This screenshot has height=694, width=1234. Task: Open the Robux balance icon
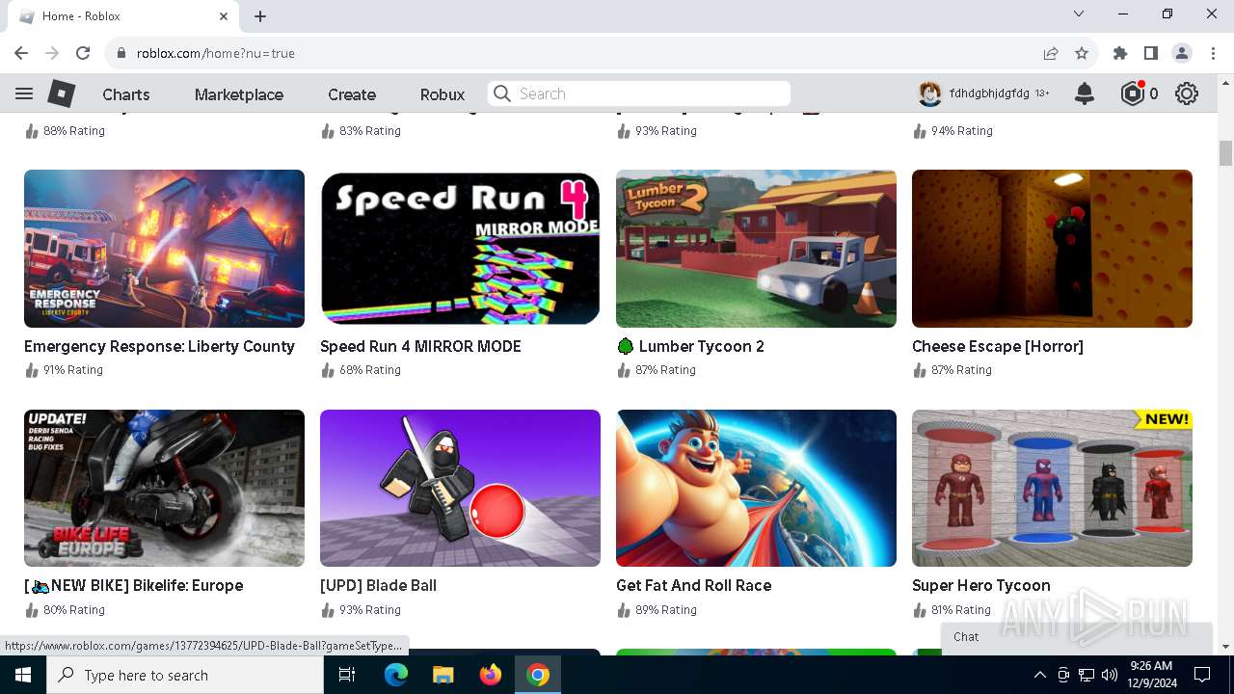[1132, 93]
